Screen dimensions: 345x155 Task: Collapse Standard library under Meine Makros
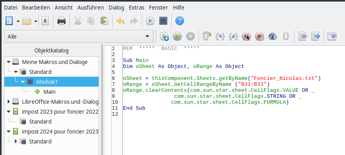(x=16, y=72)
